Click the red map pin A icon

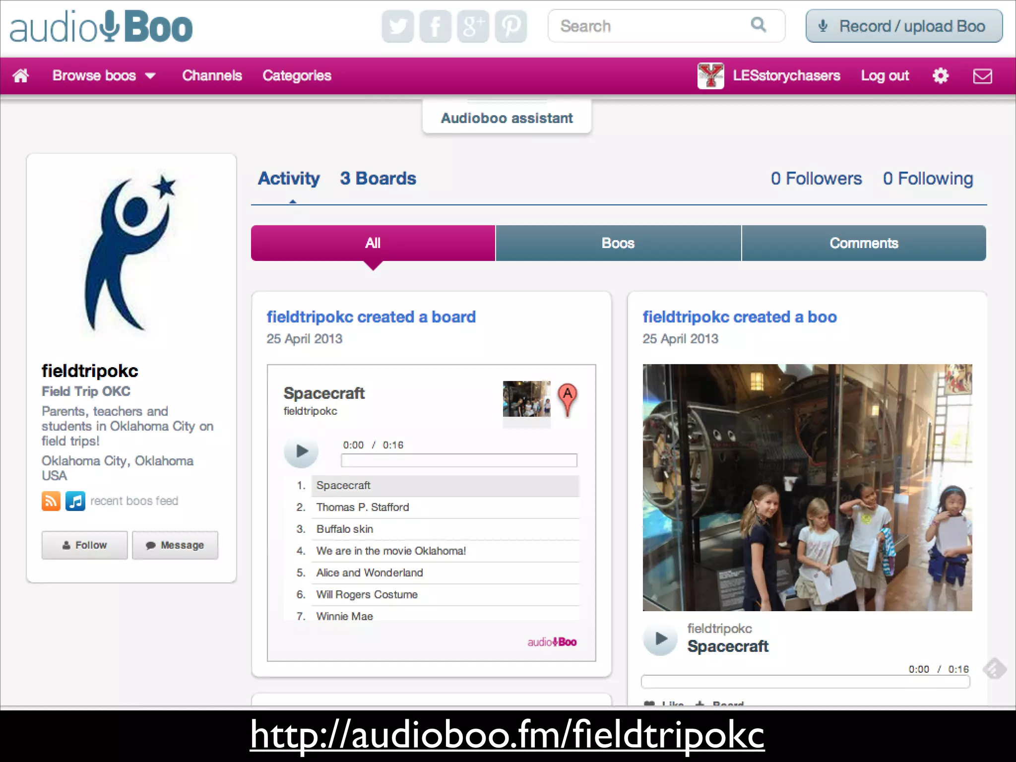568,400
